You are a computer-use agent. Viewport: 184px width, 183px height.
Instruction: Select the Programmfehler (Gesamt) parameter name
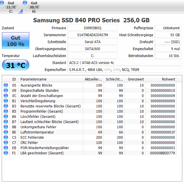click(42, 111)
